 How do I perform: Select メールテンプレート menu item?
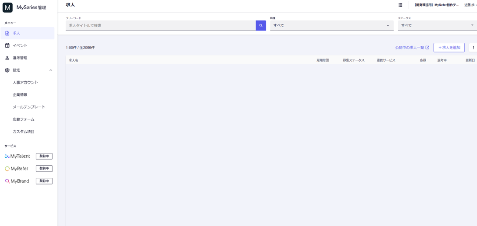point(29,107)
